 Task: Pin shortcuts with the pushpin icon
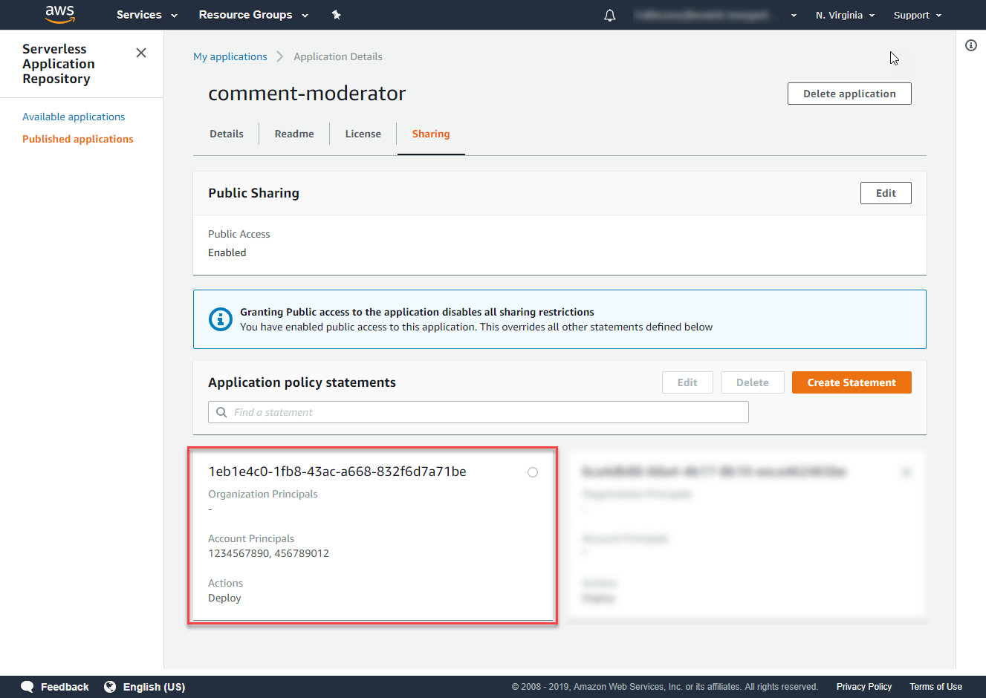click(336, 15)
